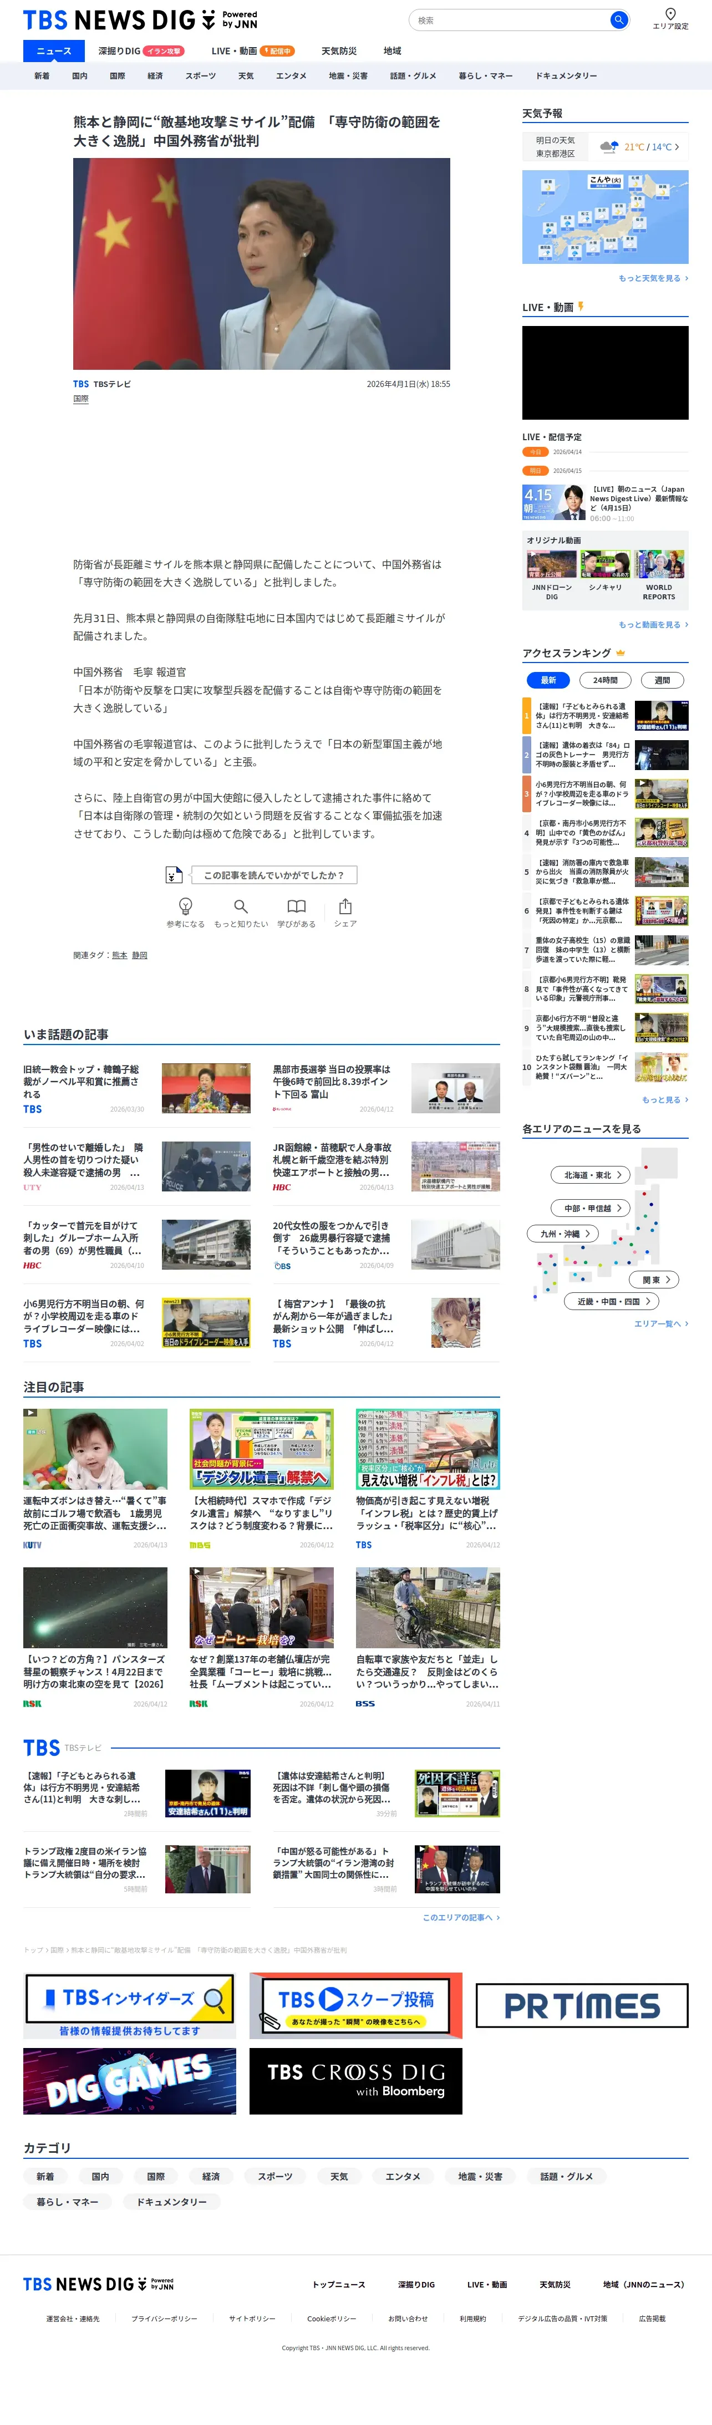
Task: Select the 今日 schedule badge
Action: click(535, 452)
